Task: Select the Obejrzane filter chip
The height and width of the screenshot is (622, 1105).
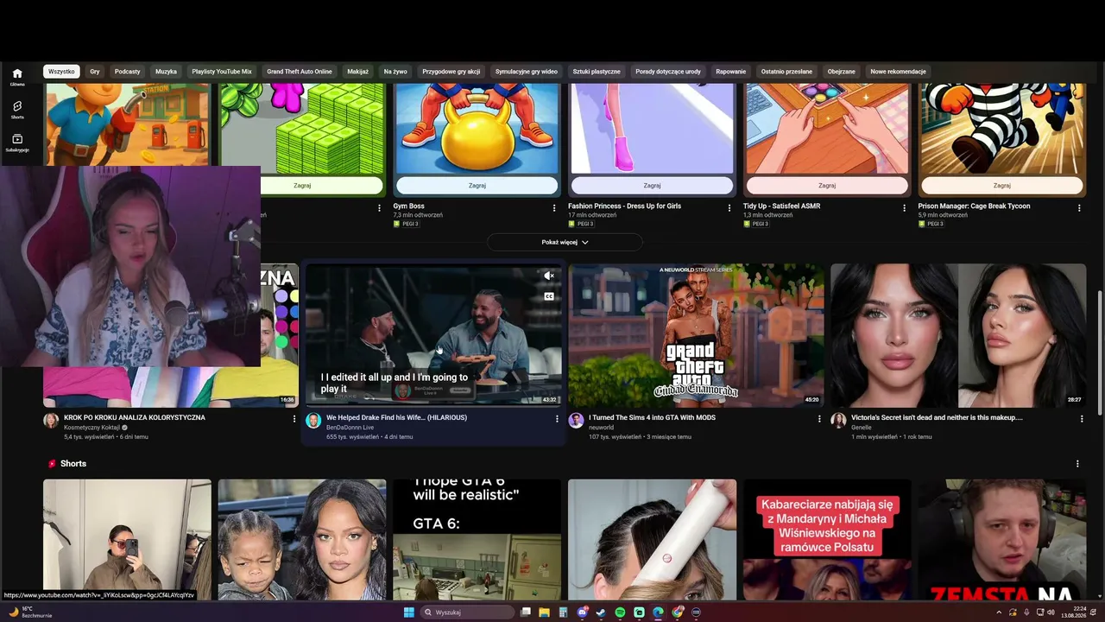Action: tap(842, 72)
